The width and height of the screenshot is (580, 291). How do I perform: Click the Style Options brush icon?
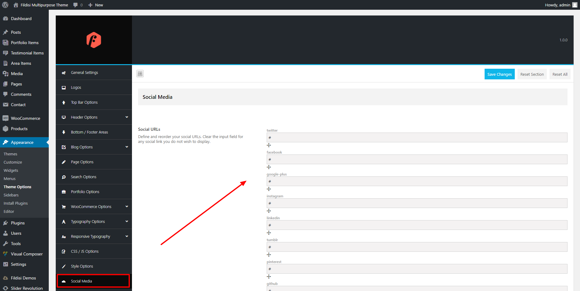(x=64, y=266)
